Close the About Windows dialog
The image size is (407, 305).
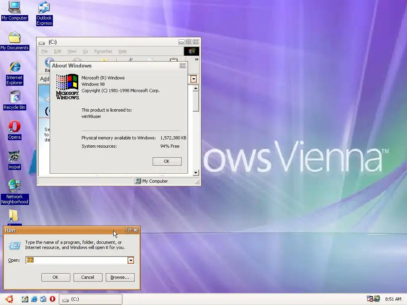183,66
